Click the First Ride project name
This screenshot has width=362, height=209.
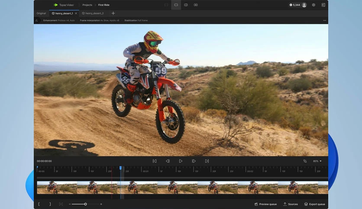coord(103,5)
